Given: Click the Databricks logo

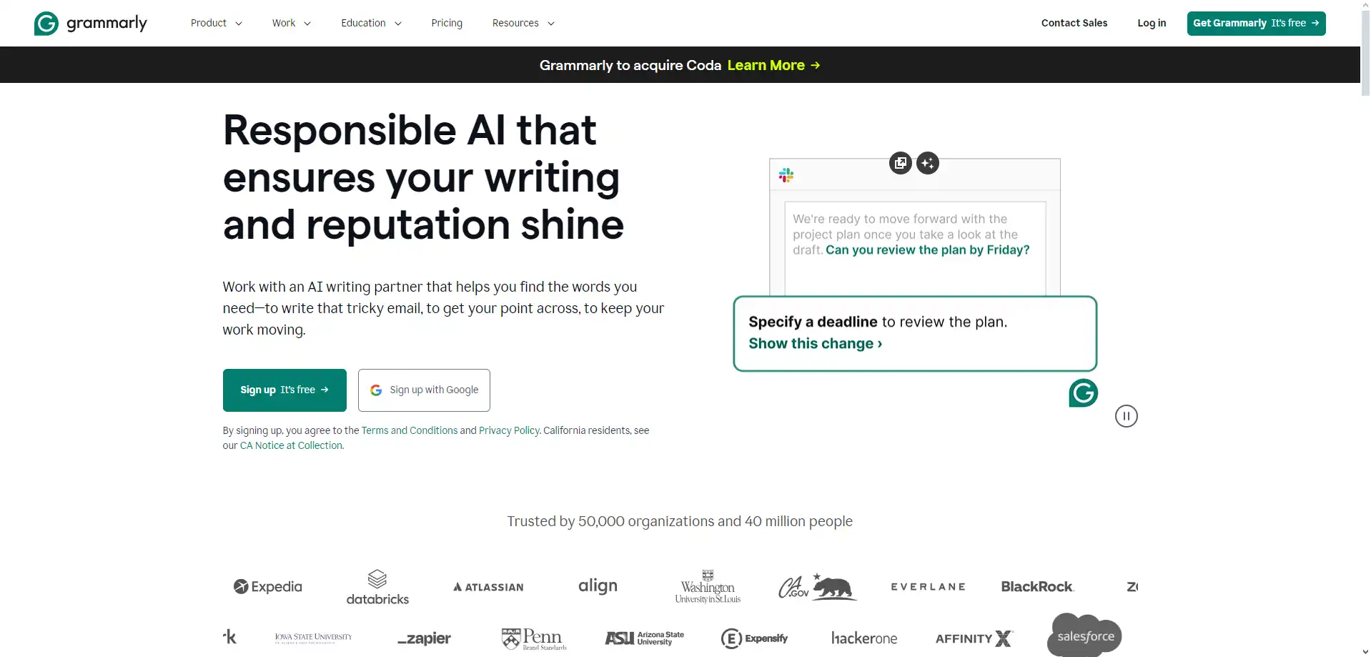Looking at the screenshot, I should [377, 587].
